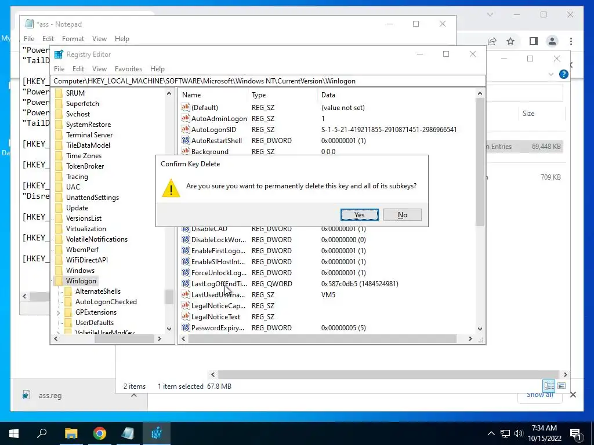Click the values pane vertical scrollbar thumb
Viewport: 594px width, 445px height.
click(480, 162)
